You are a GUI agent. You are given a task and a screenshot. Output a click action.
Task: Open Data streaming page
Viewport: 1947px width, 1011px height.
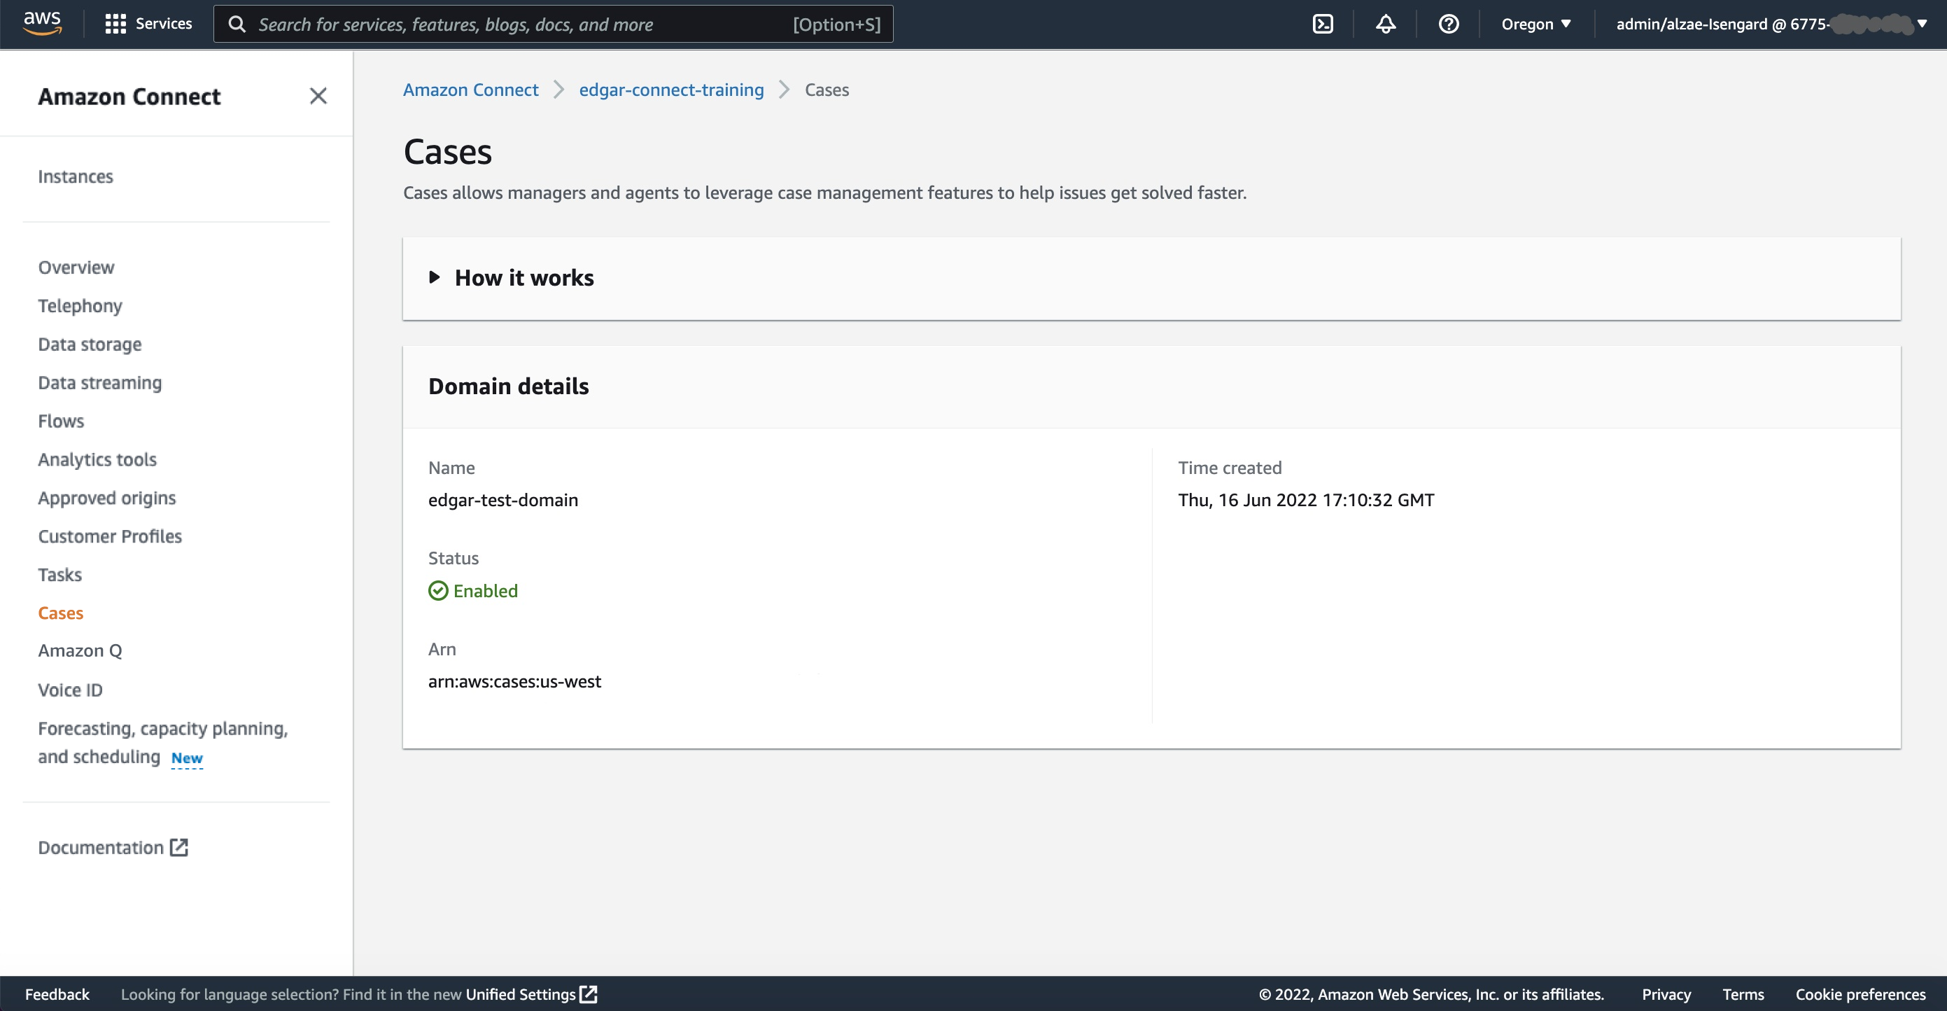[100, 382]
